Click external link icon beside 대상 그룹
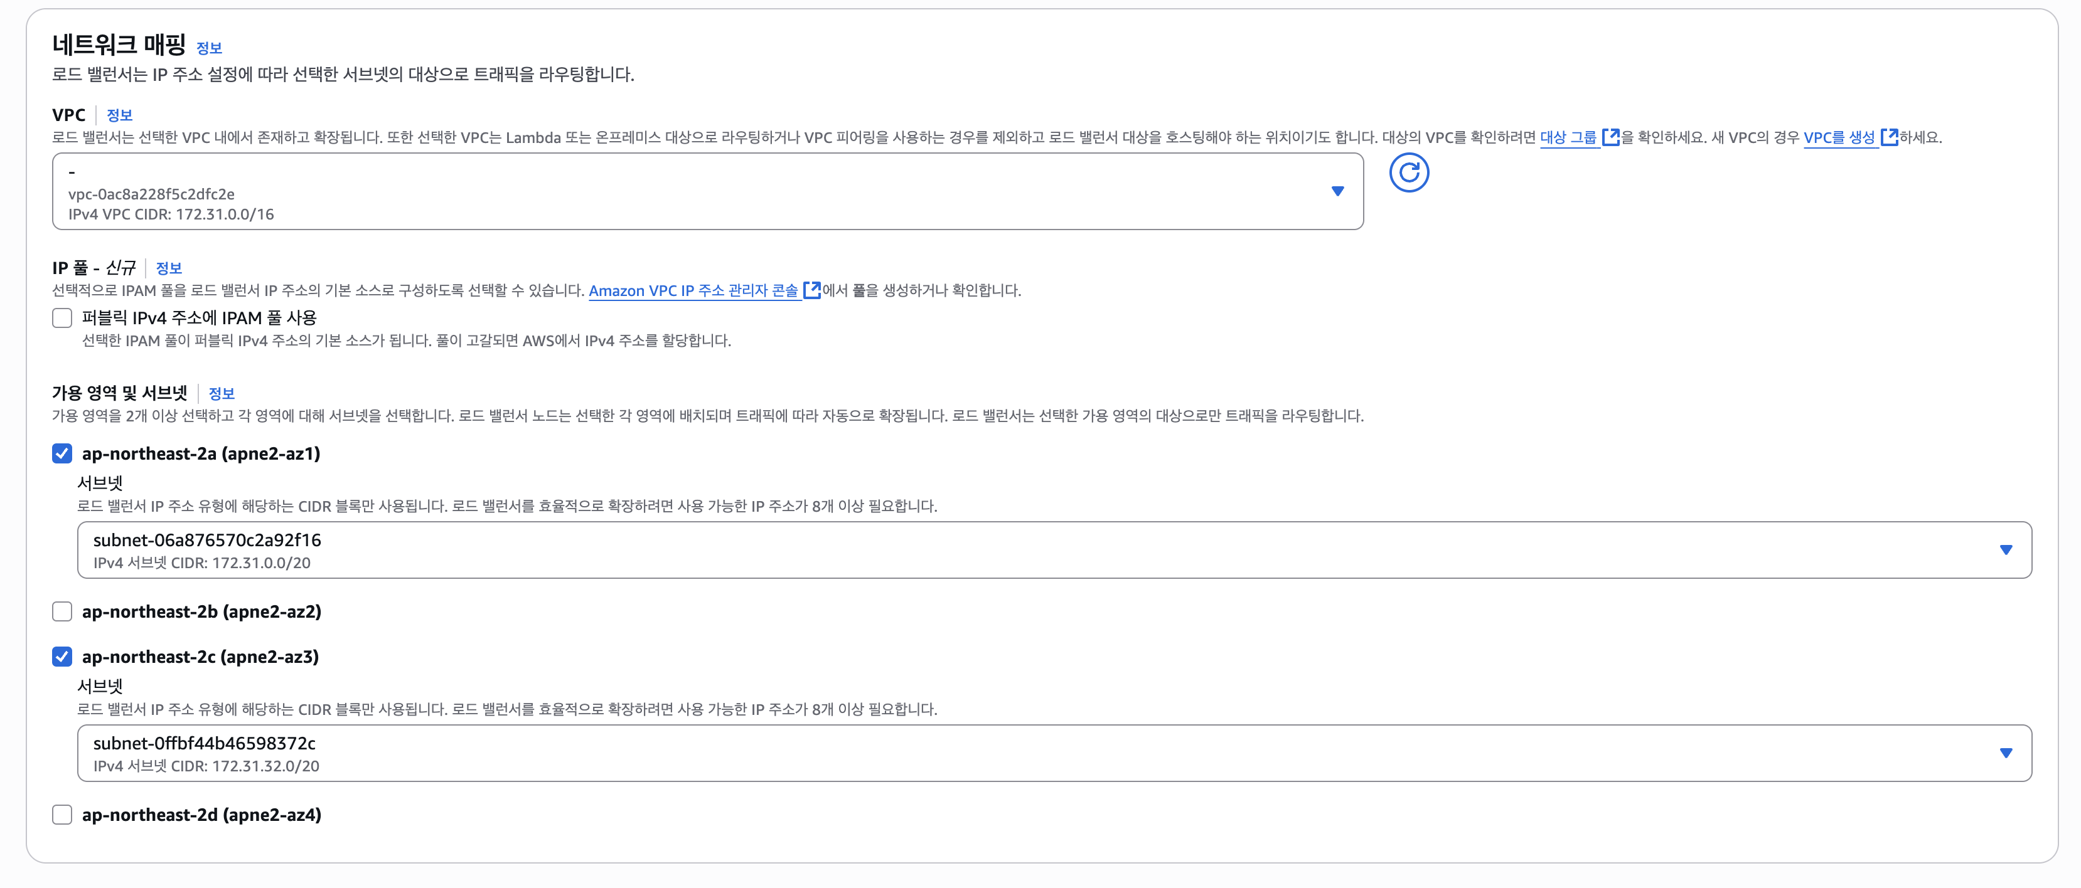 [x=1610, y=137]
